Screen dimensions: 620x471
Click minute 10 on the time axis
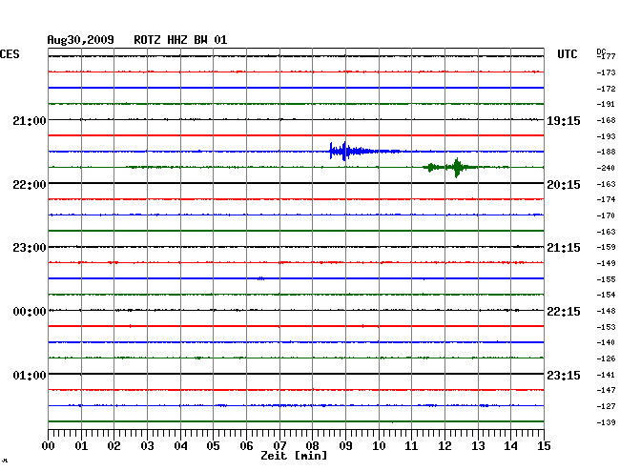point(379,446)
